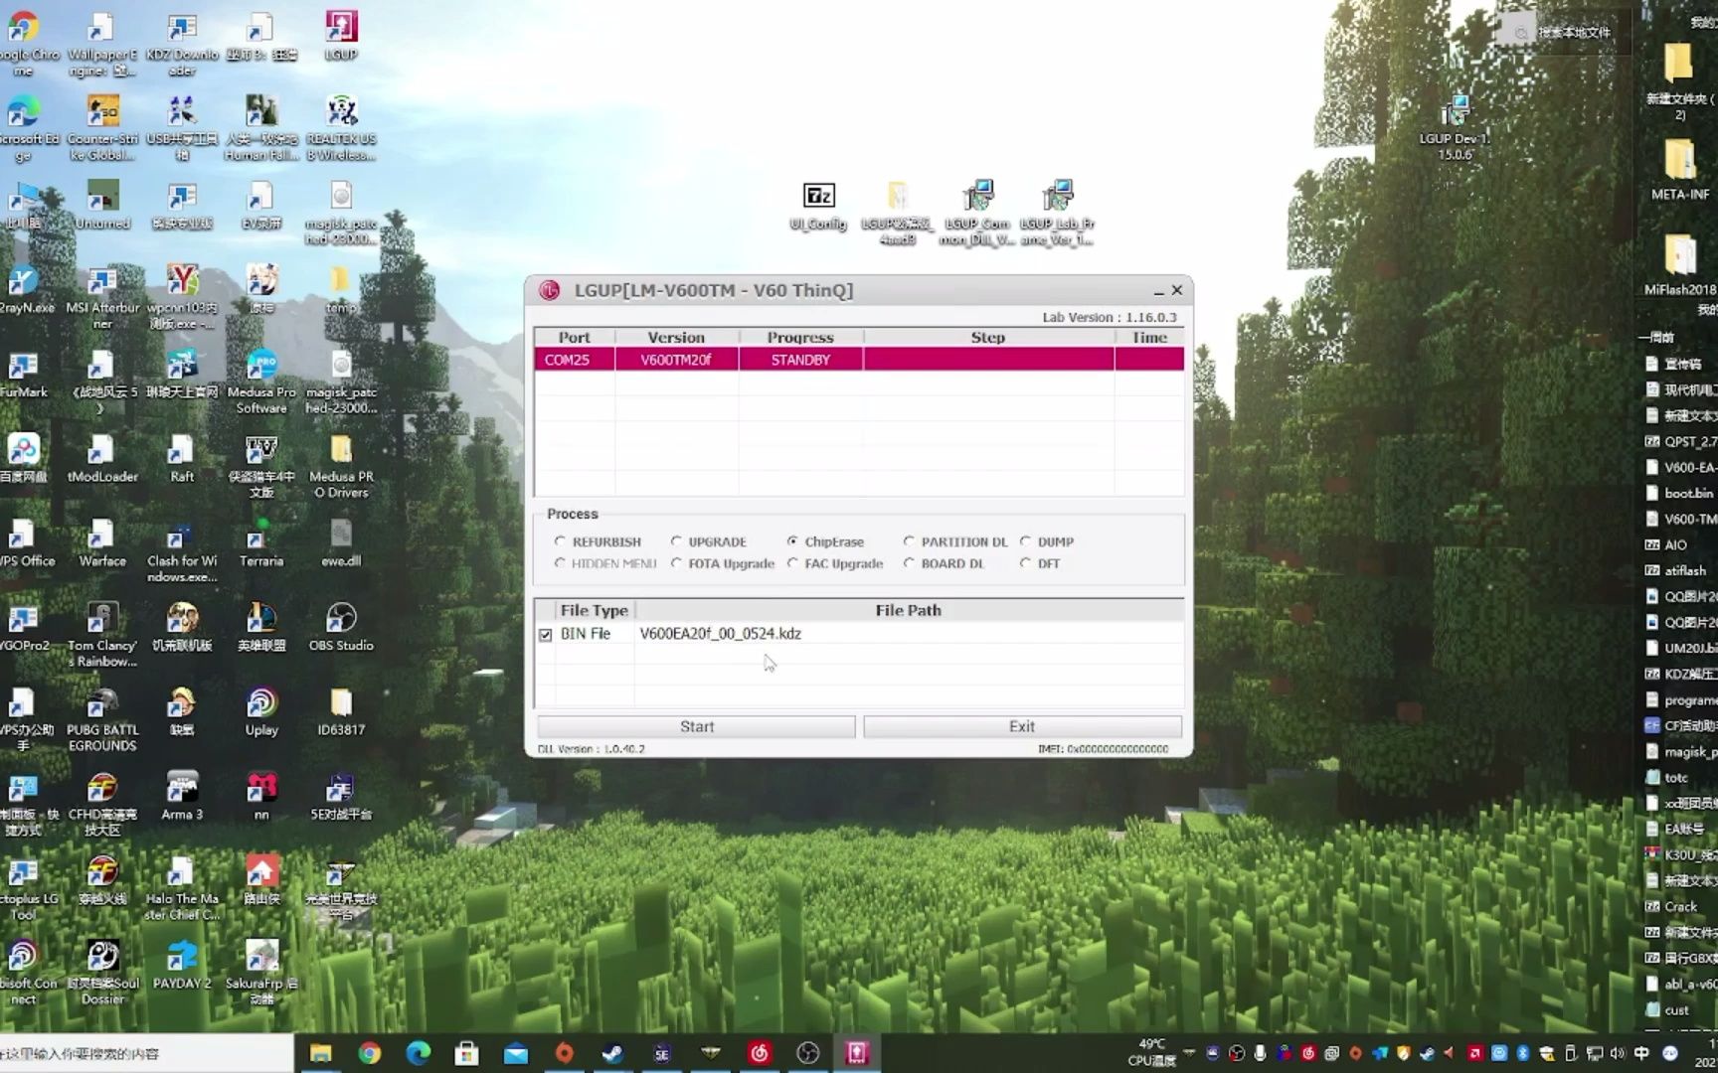Open boot.bin in the right file list

point(1680,493)
